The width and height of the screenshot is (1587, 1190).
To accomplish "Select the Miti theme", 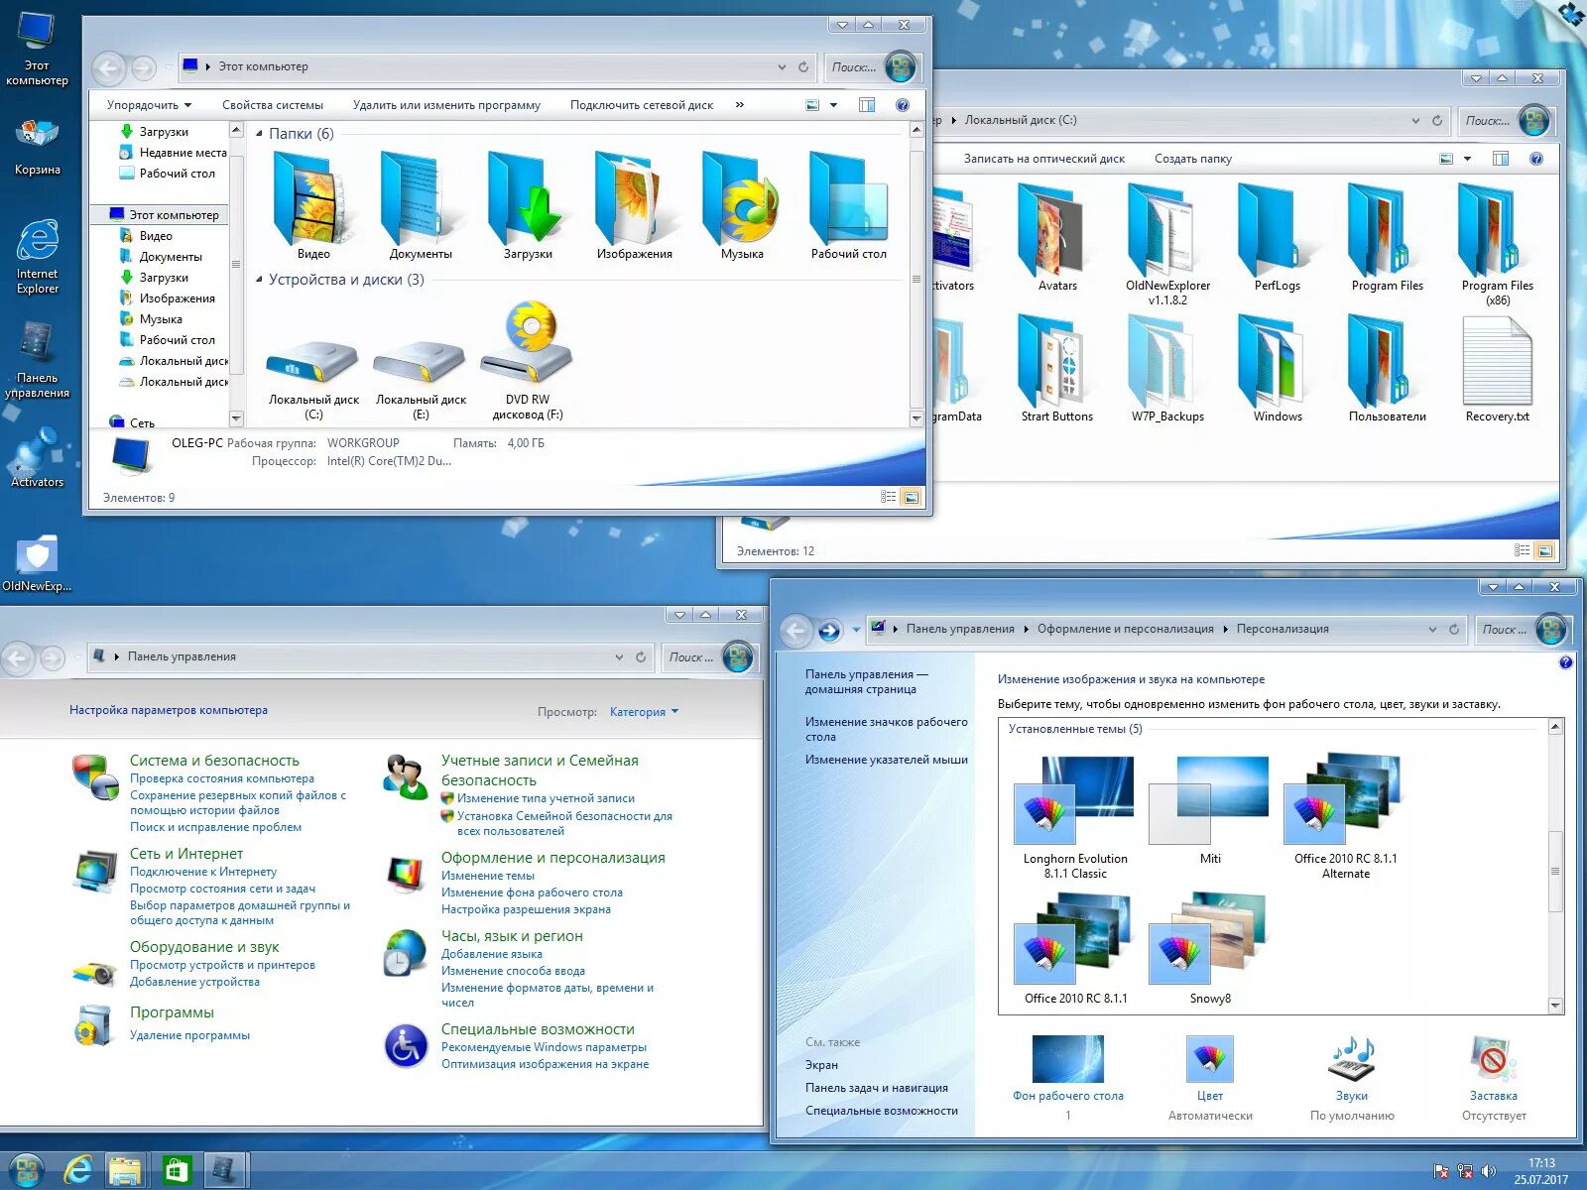I will click(x=1210, y=811).
